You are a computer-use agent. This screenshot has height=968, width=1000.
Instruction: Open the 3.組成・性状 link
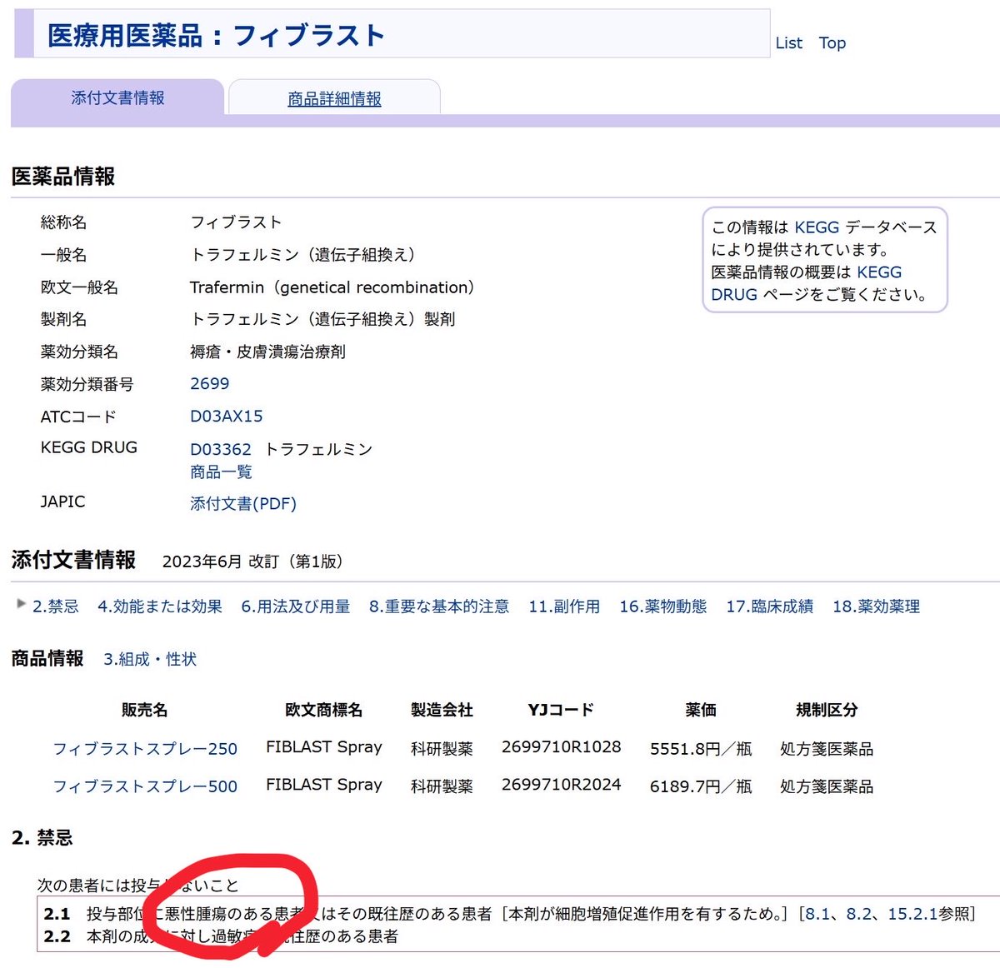(150, 659)
